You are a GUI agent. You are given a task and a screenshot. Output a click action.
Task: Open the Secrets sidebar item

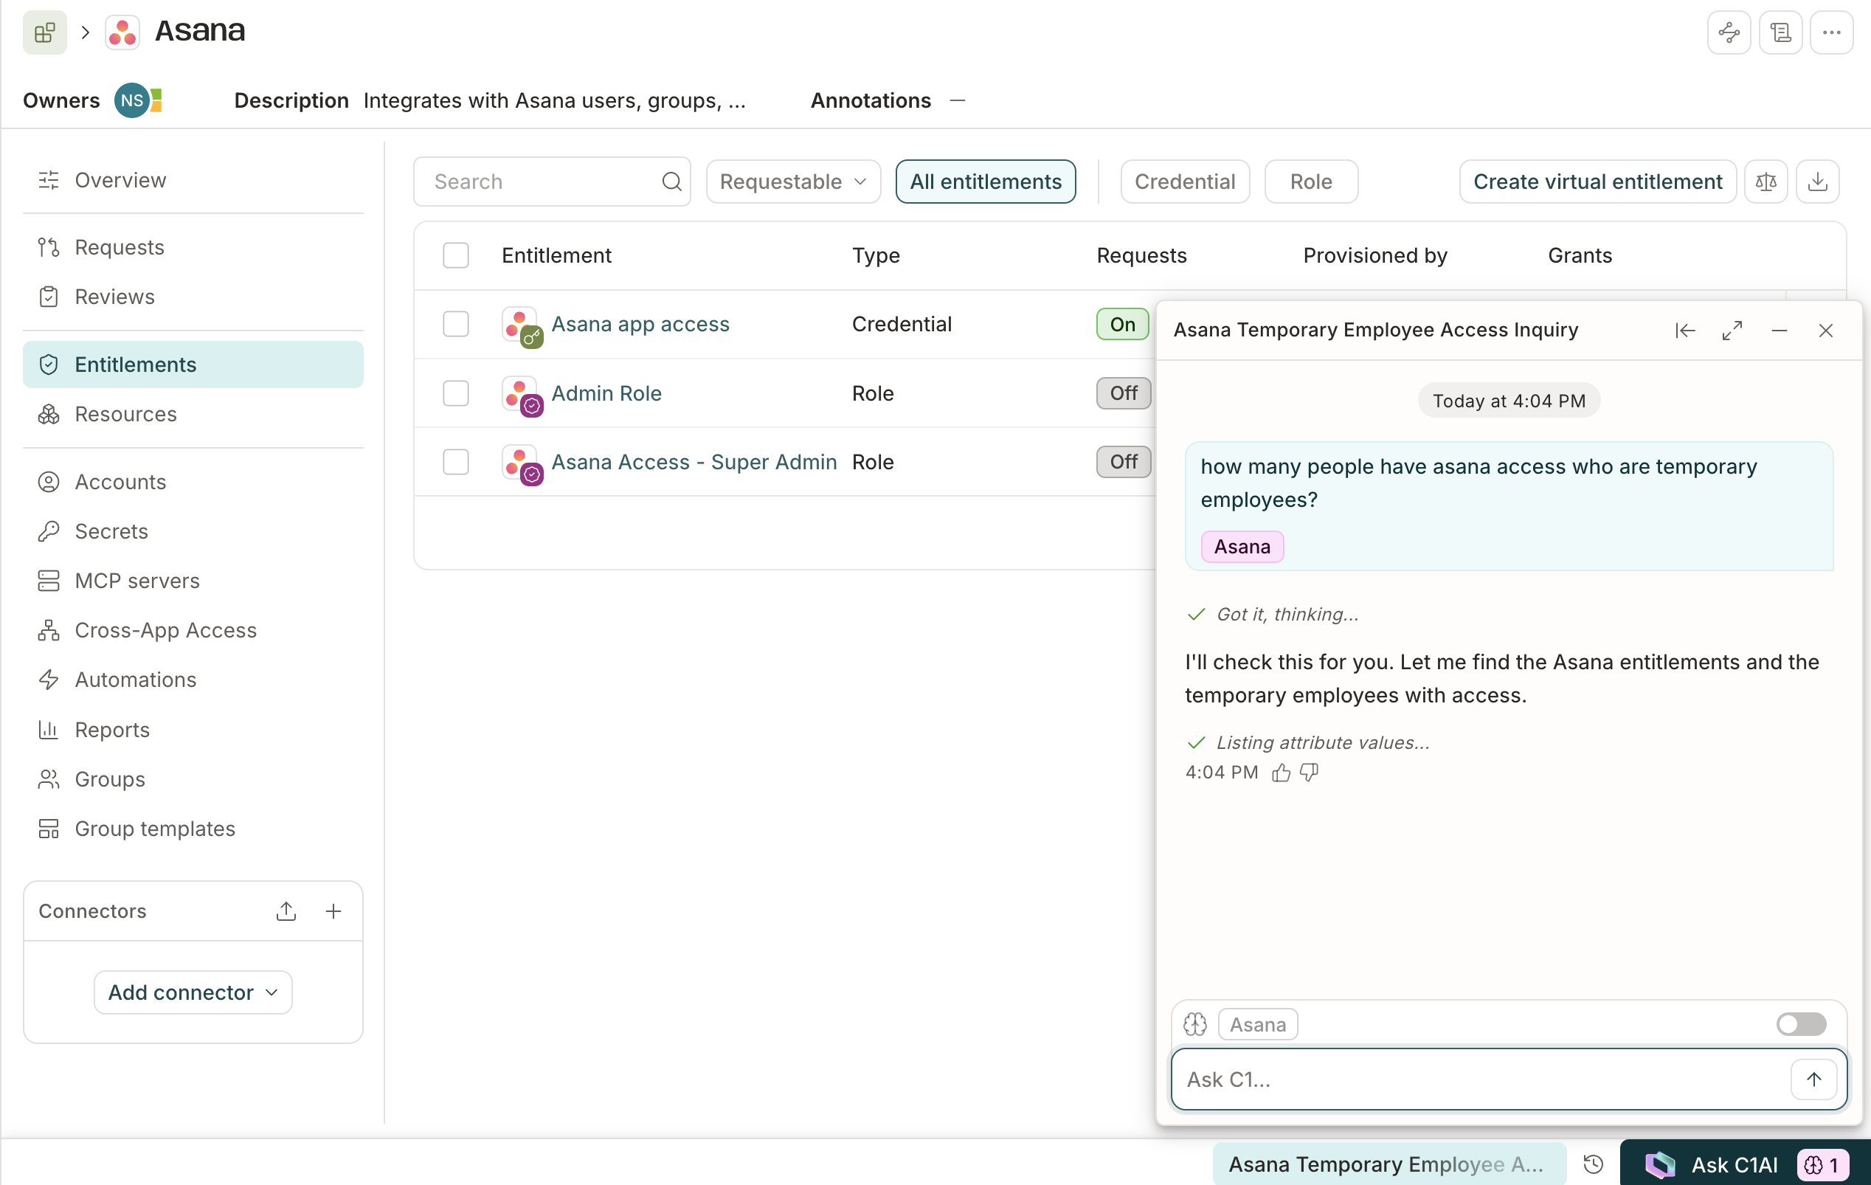coord(193,531)
